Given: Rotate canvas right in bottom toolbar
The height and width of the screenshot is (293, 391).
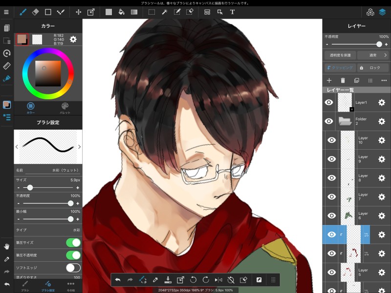Looking at the screenshot, I should pyautogui.click(x=206, y=280).
